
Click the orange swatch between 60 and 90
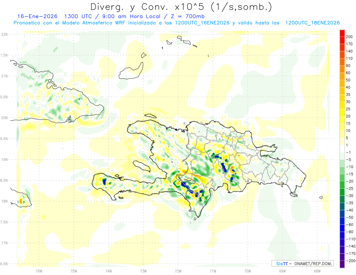(342, 69)
